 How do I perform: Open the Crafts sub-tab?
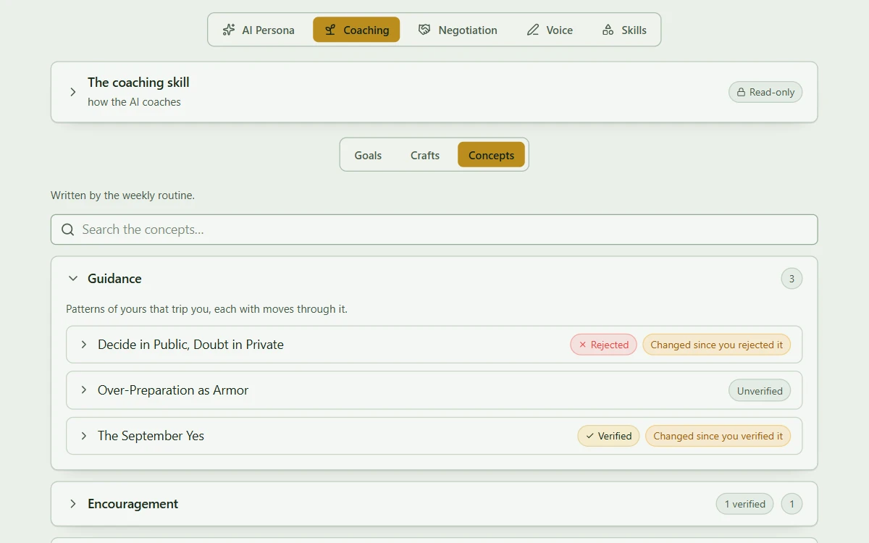425,155
